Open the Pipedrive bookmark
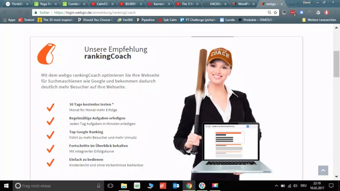340x191 pixels. coord(145,20)
